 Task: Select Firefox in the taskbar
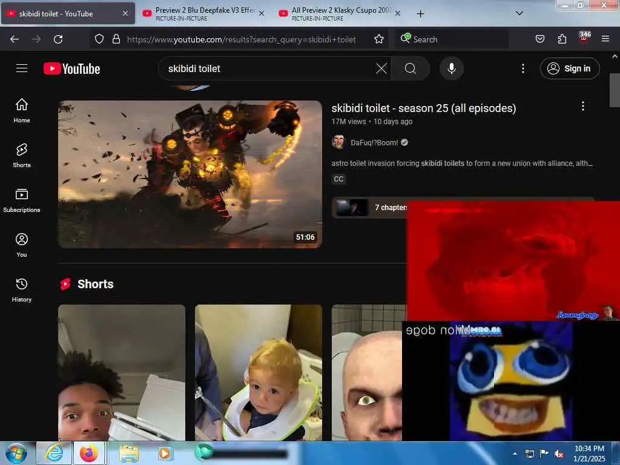(89, 453)
